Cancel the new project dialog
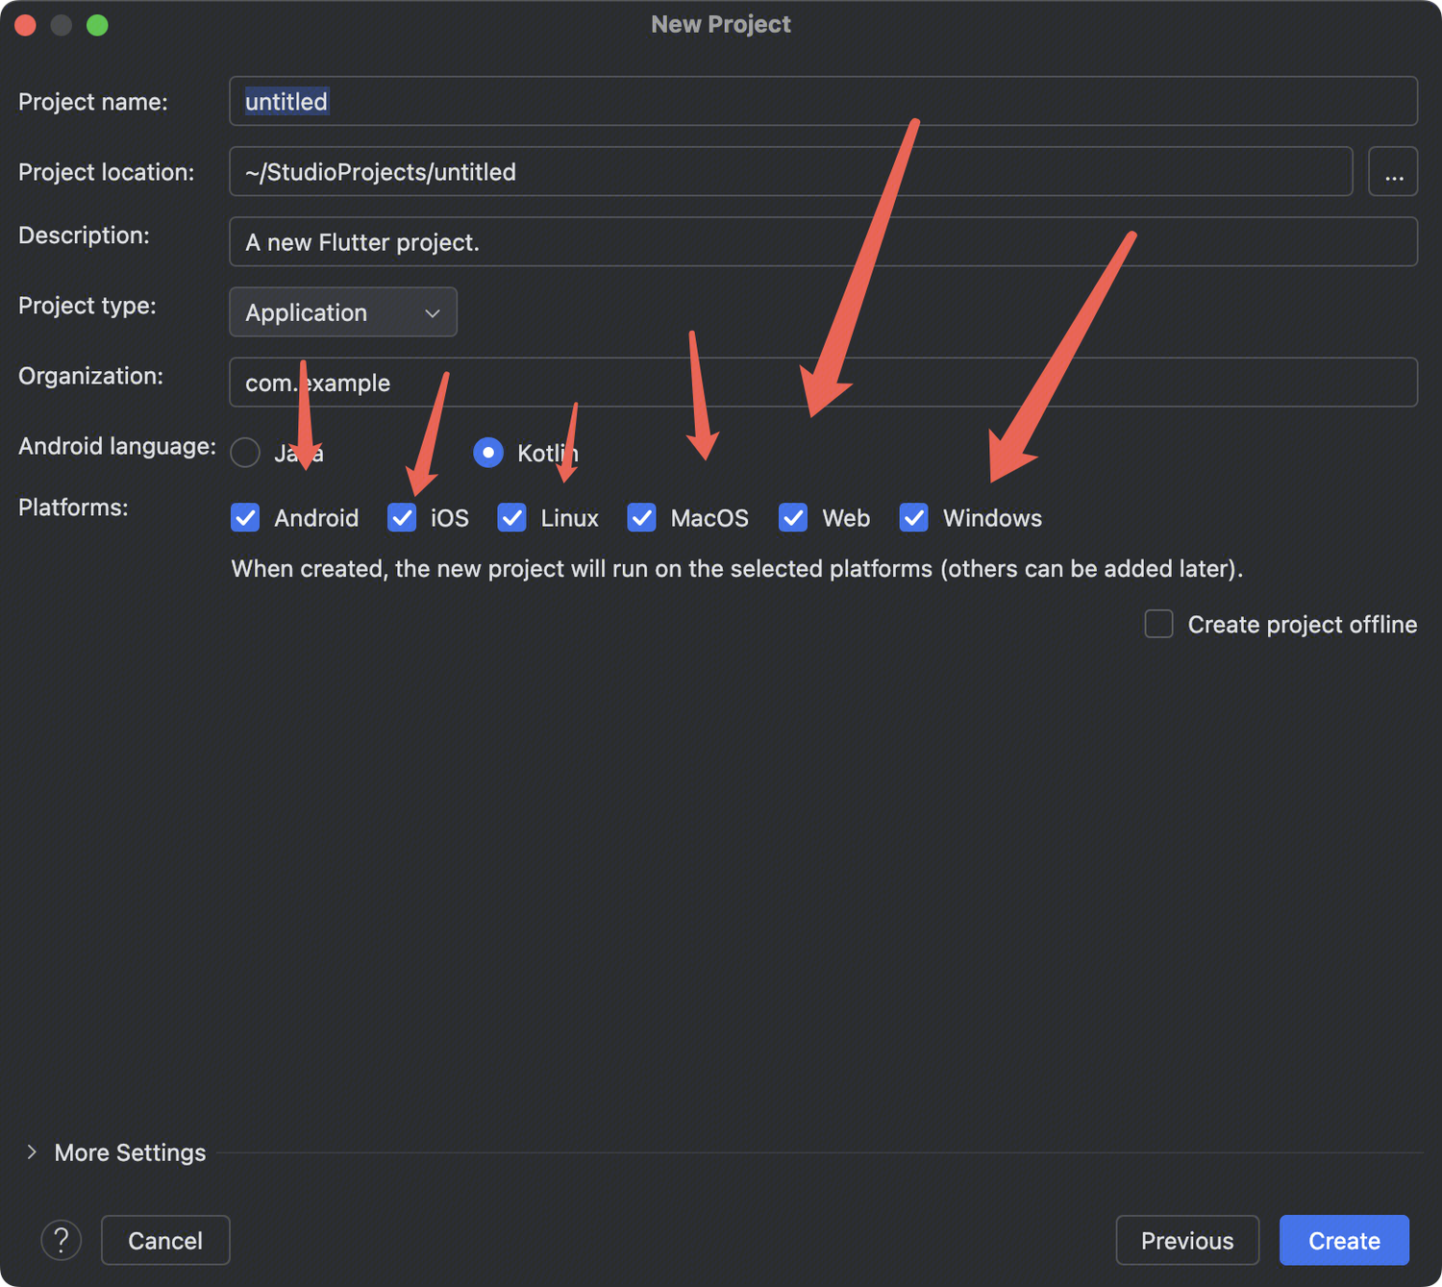This screenshot has width=1442, height=1287. click(165, 1240)
